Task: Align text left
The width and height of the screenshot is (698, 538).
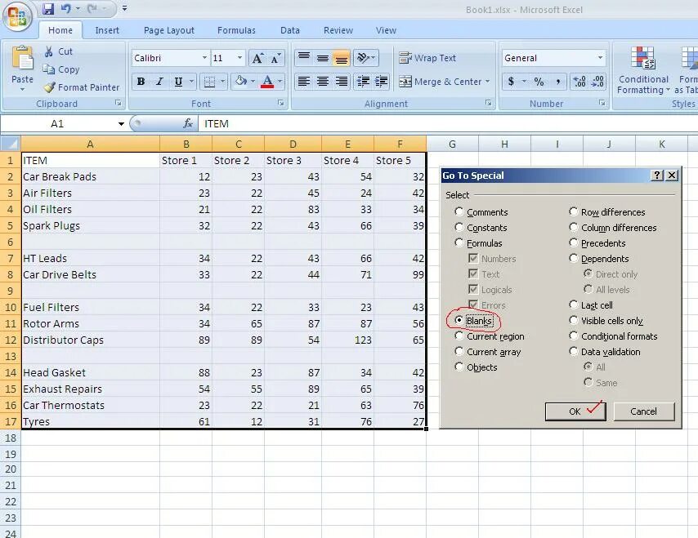Action: (x=304, y=82)
